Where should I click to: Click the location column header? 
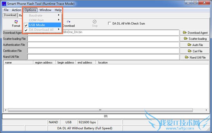coord(152,63)
